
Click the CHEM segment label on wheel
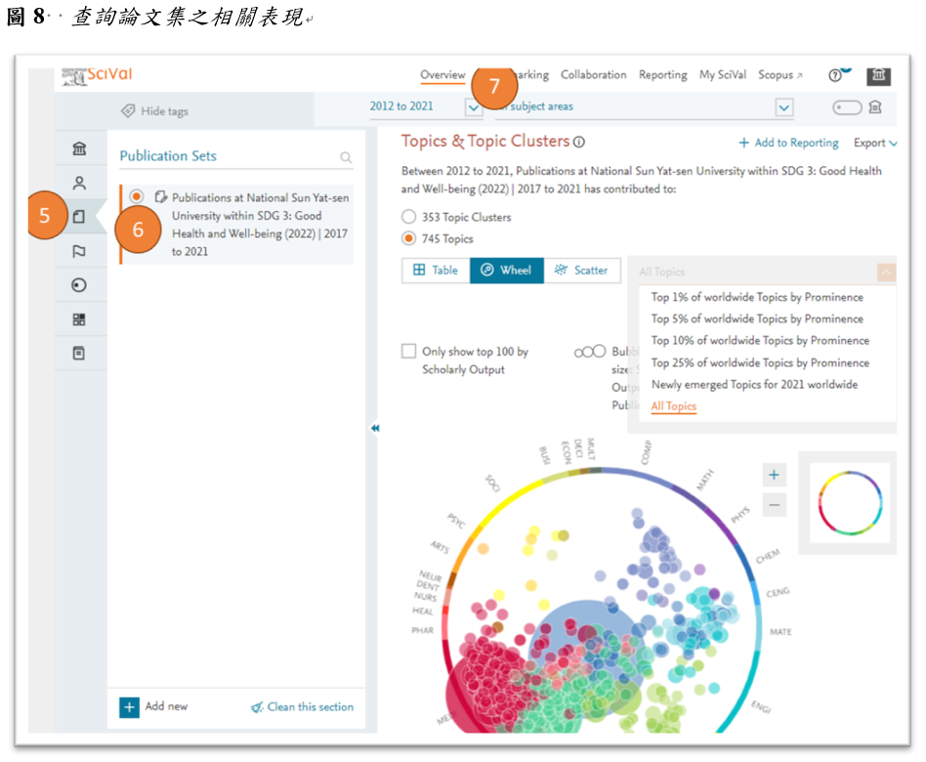coord(768,557)
